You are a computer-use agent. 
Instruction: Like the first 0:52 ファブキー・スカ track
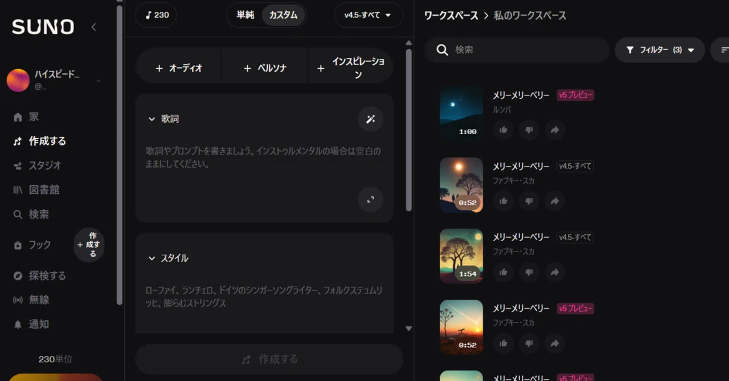click(503, 201)
